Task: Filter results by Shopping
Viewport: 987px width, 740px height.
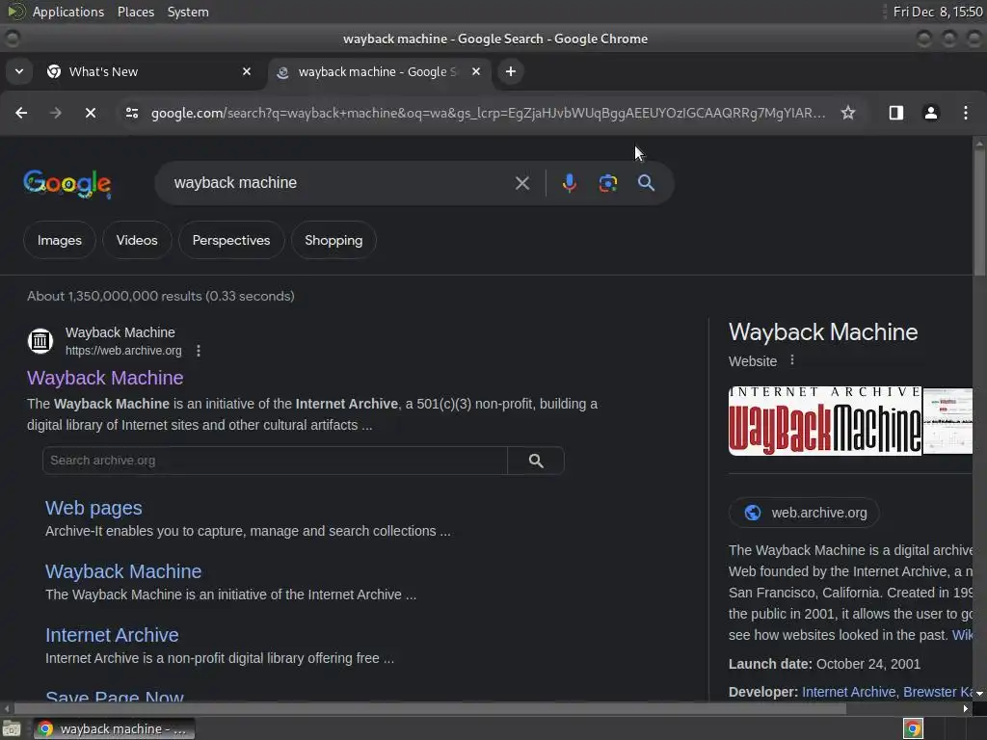Action: pyautogui.click(x=333, y=240)
